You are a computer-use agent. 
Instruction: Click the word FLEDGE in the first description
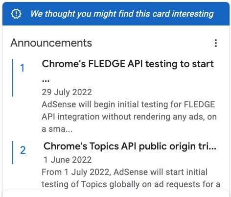click(x=200, y=104)
